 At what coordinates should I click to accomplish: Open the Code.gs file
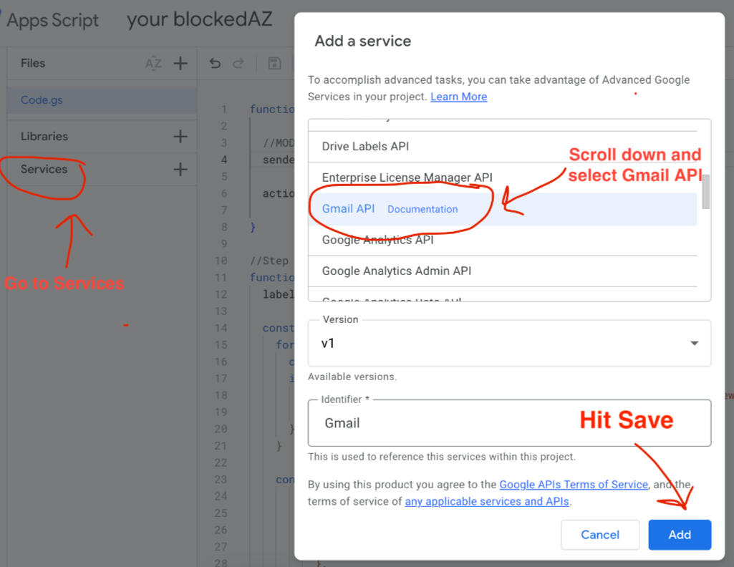42,100
